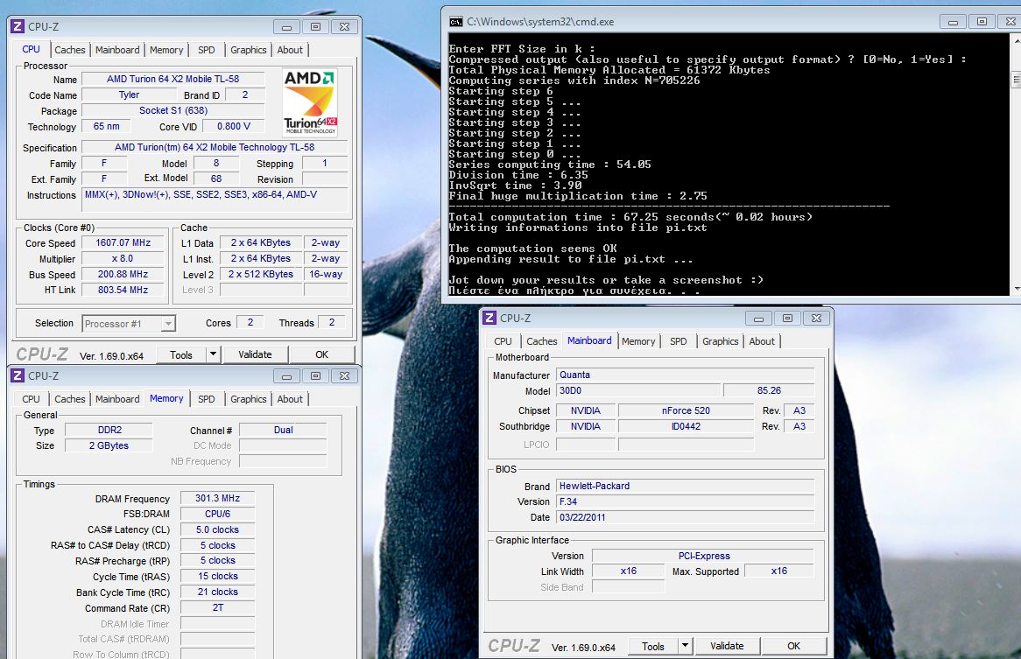Click OK button in top-left CPU-Z window

[321, 354]
